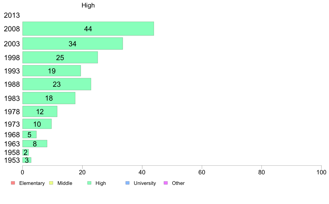The width and height of the screenshot is (329, 204).
Task: Select the 1998 bar showing 25
Action: 60,57
